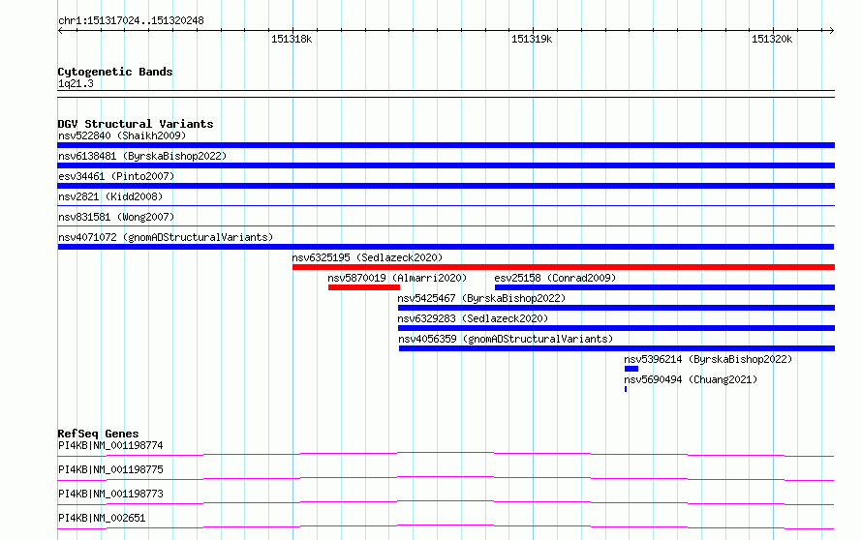This screenshot has width=862, height=540.
Task: Select the nsv5425467 (ByrskaBishop2022) bar
Action: point(616,308)
